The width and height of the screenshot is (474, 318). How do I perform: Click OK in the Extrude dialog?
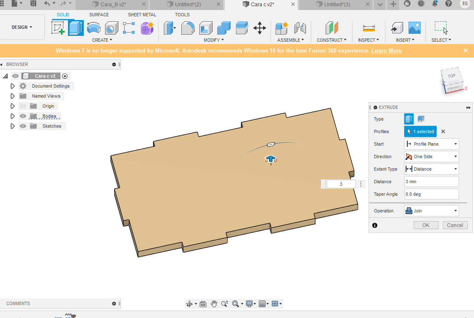click(426, 225)
